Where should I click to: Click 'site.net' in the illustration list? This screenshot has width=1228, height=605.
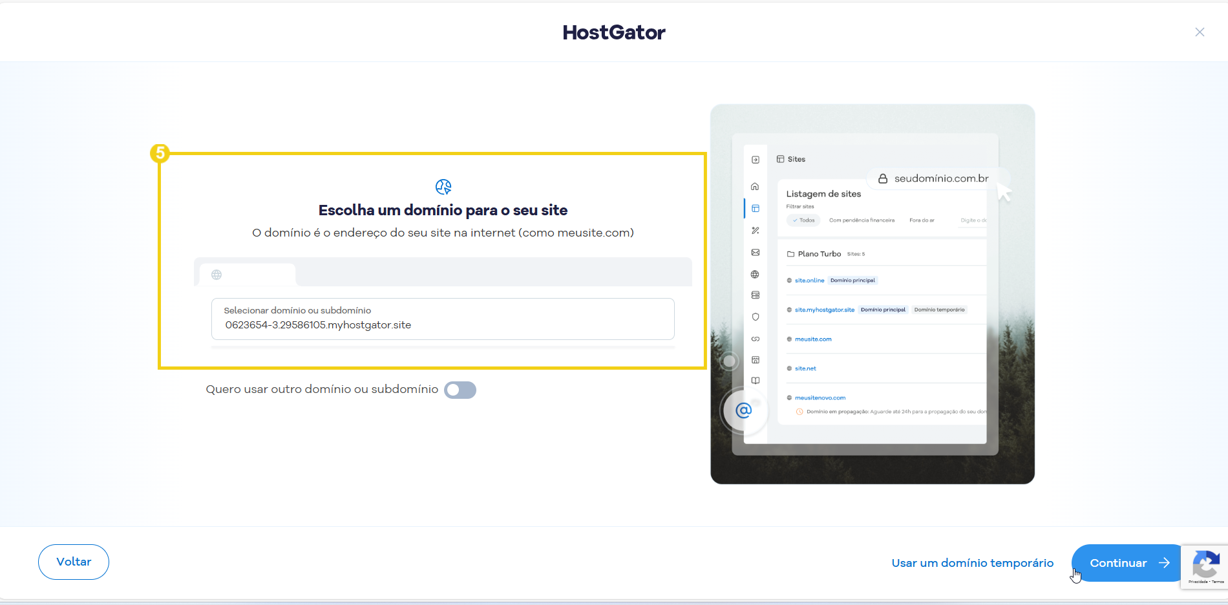pos(805,368)
